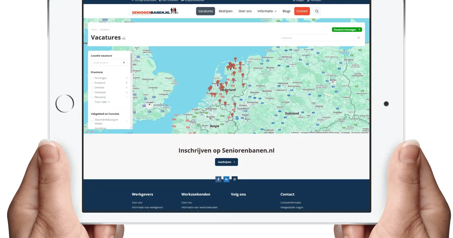Clear the Locatie vacature field with X
453x238 pixels.
point(123,62)
